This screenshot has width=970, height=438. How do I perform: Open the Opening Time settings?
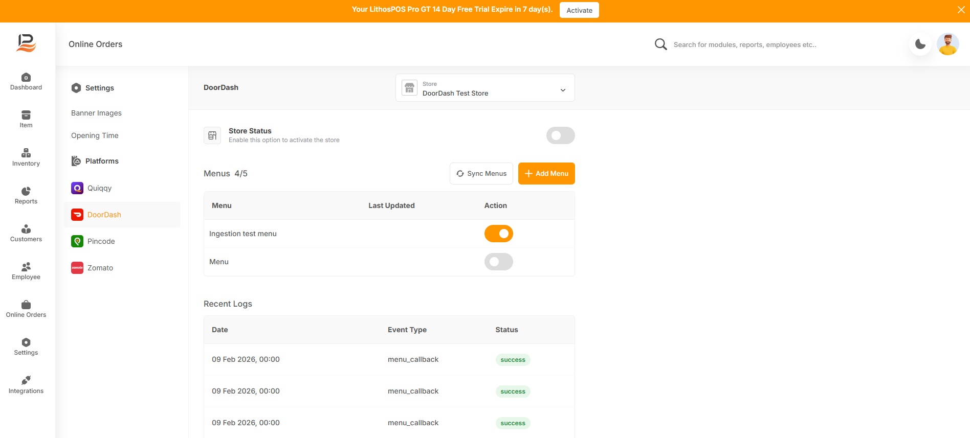pyautogui.click(x=95, y=135)
